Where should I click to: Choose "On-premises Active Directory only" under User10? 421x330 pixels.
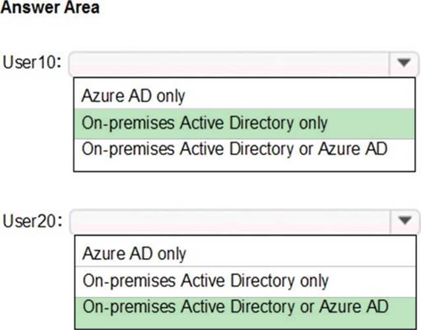205,122
